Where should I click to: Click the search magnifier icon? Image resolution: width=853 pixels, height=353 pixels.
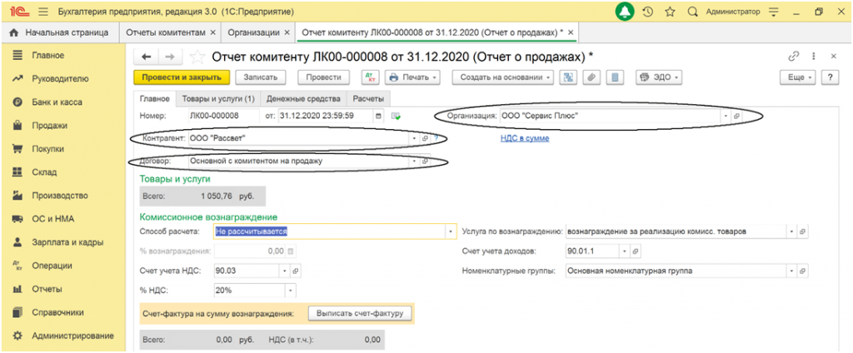point(692,12)
